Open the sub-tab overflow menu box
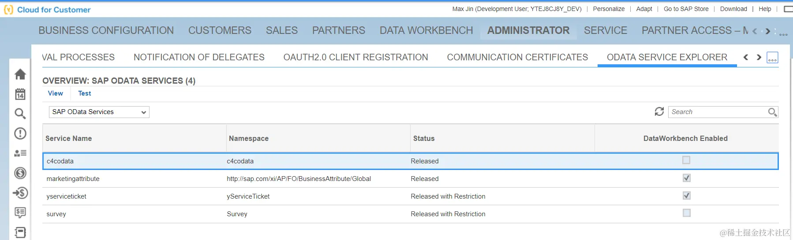 773,58
